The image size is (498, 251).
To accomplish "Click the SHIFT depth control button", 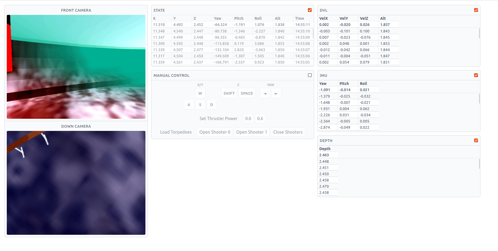I will (x=229, y=93).
